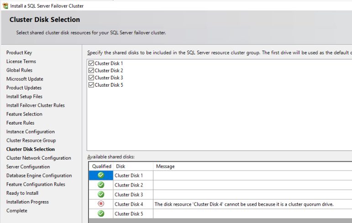This screenshot has width=352, height=223.
Task: Click the 'Available shared disks:' label
Action: point(111,156)
